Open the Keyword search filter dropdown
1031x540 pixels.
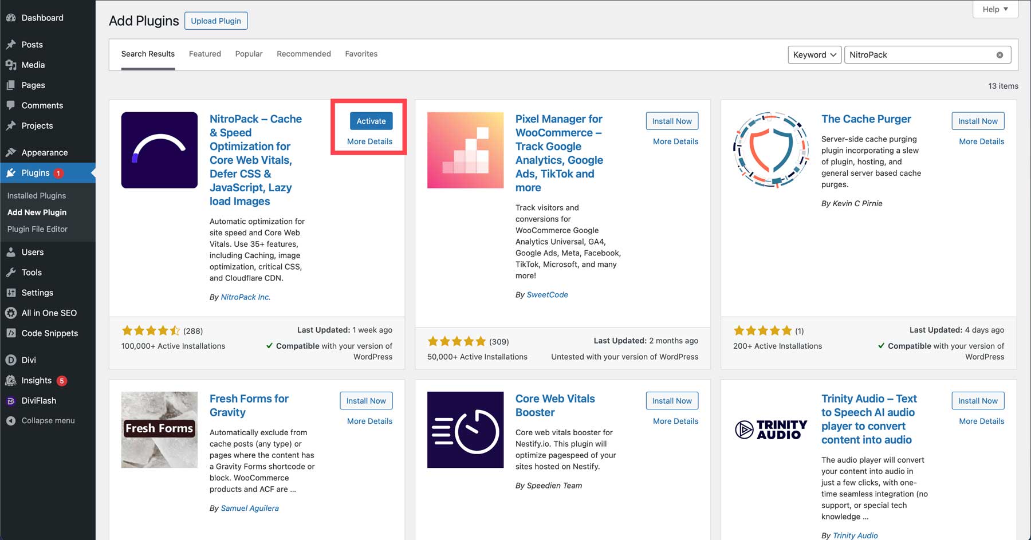coord(814,54)
